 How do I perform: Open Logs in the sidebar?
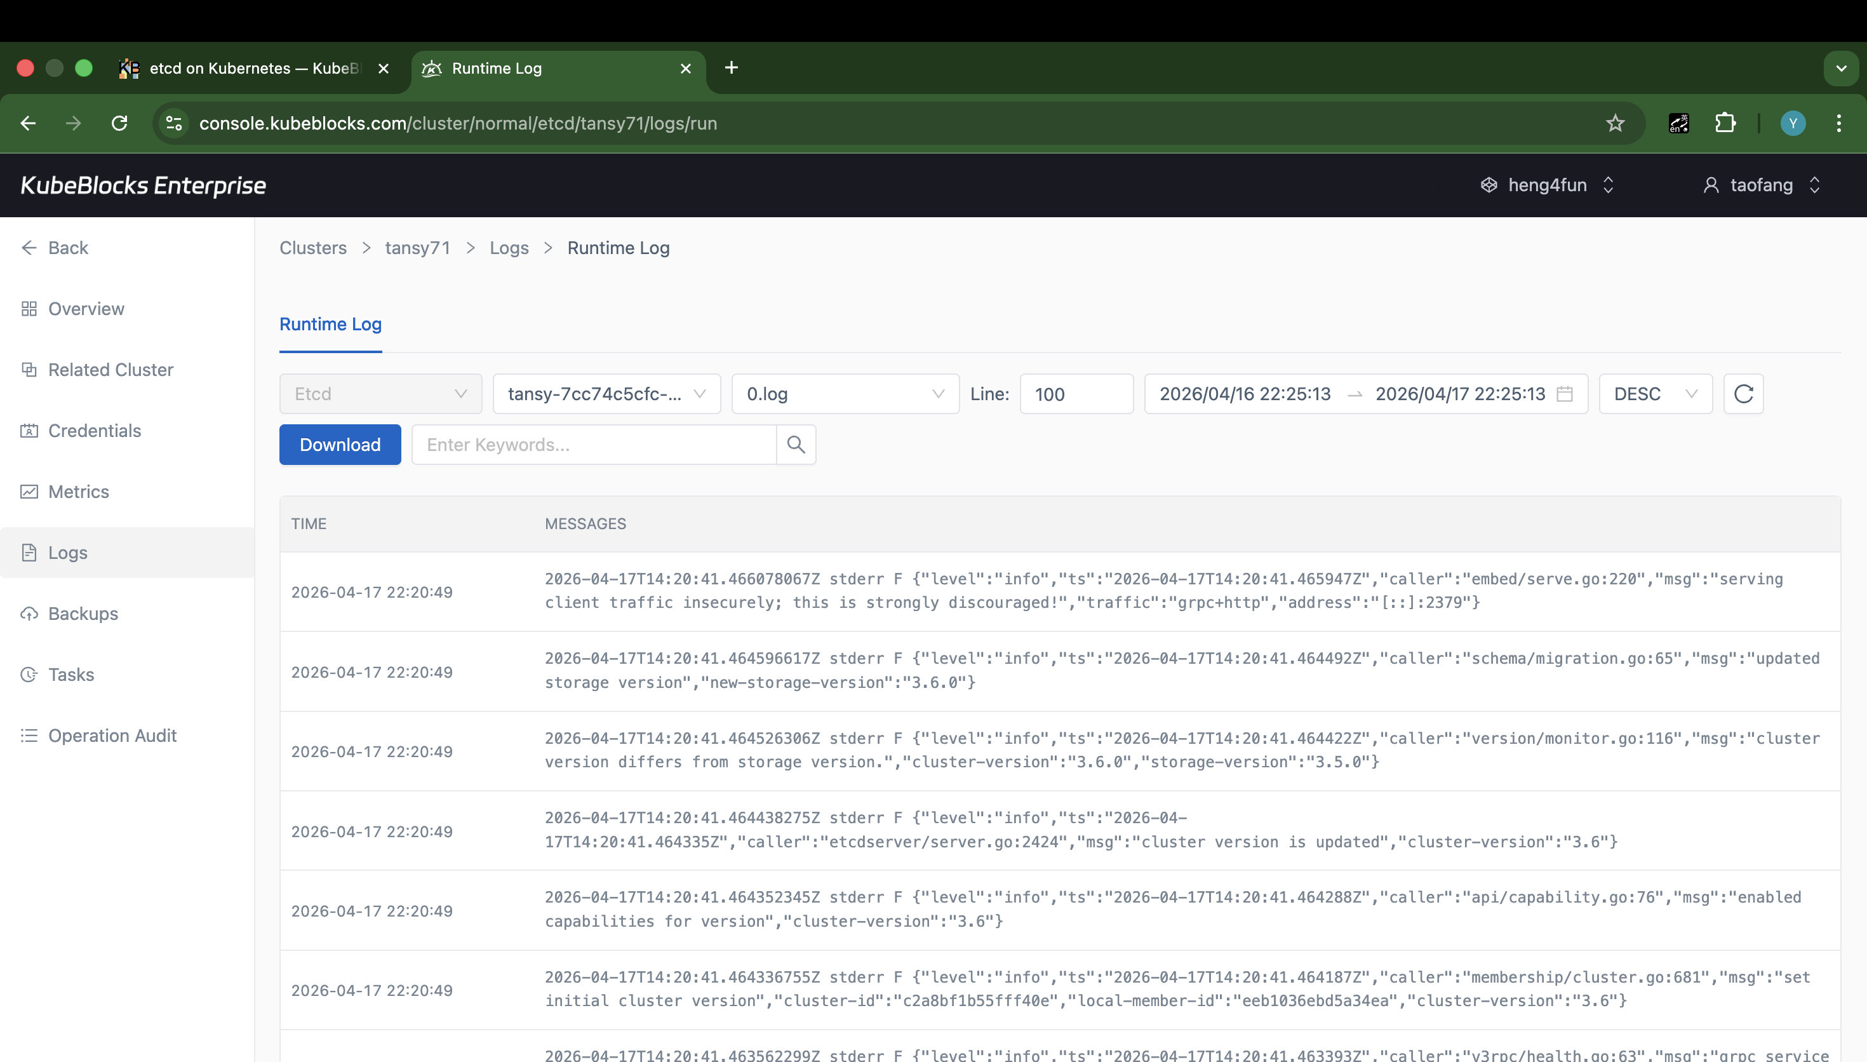tap(127, 553)
